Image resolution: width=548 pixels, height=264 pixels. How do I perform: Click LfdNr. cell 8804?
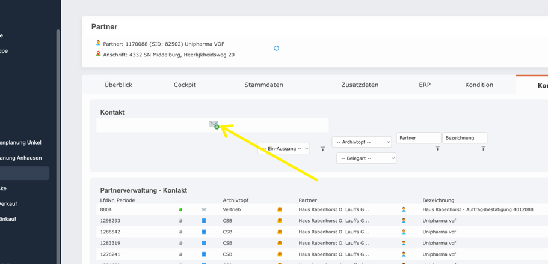coord(105,209)
